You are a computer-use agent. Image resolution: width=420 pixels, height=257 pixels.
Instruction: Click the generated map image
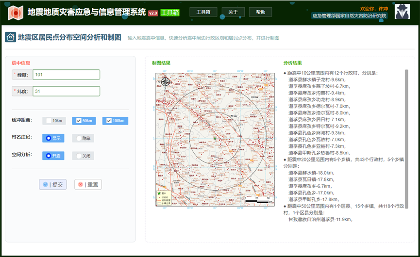[x=215, y=139]
